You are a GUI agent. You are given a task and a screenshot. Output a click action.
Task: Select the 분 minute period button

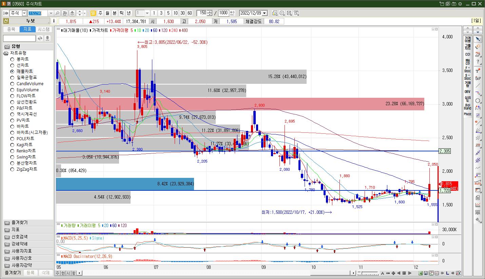pos(115,13)
